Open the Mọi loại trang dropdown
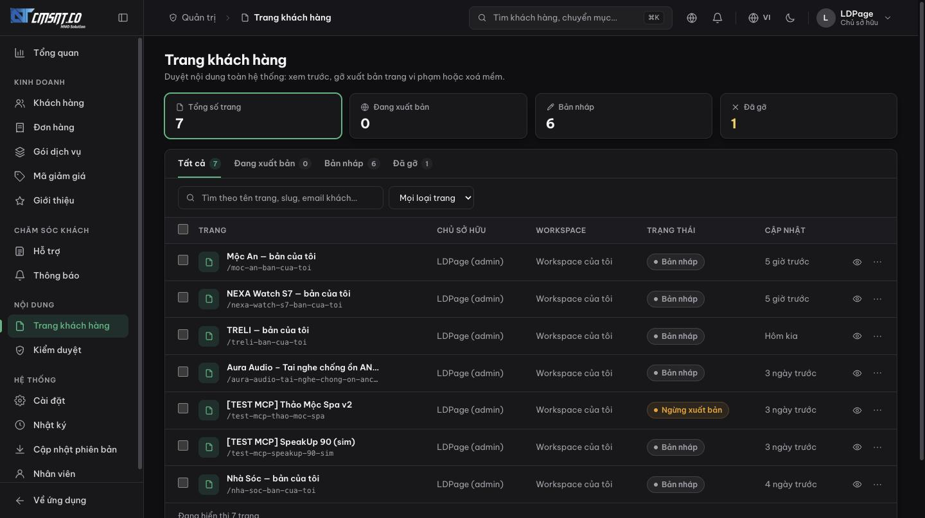Image resolution: width=925 pixels, height=518 pixels. point(431,198)
